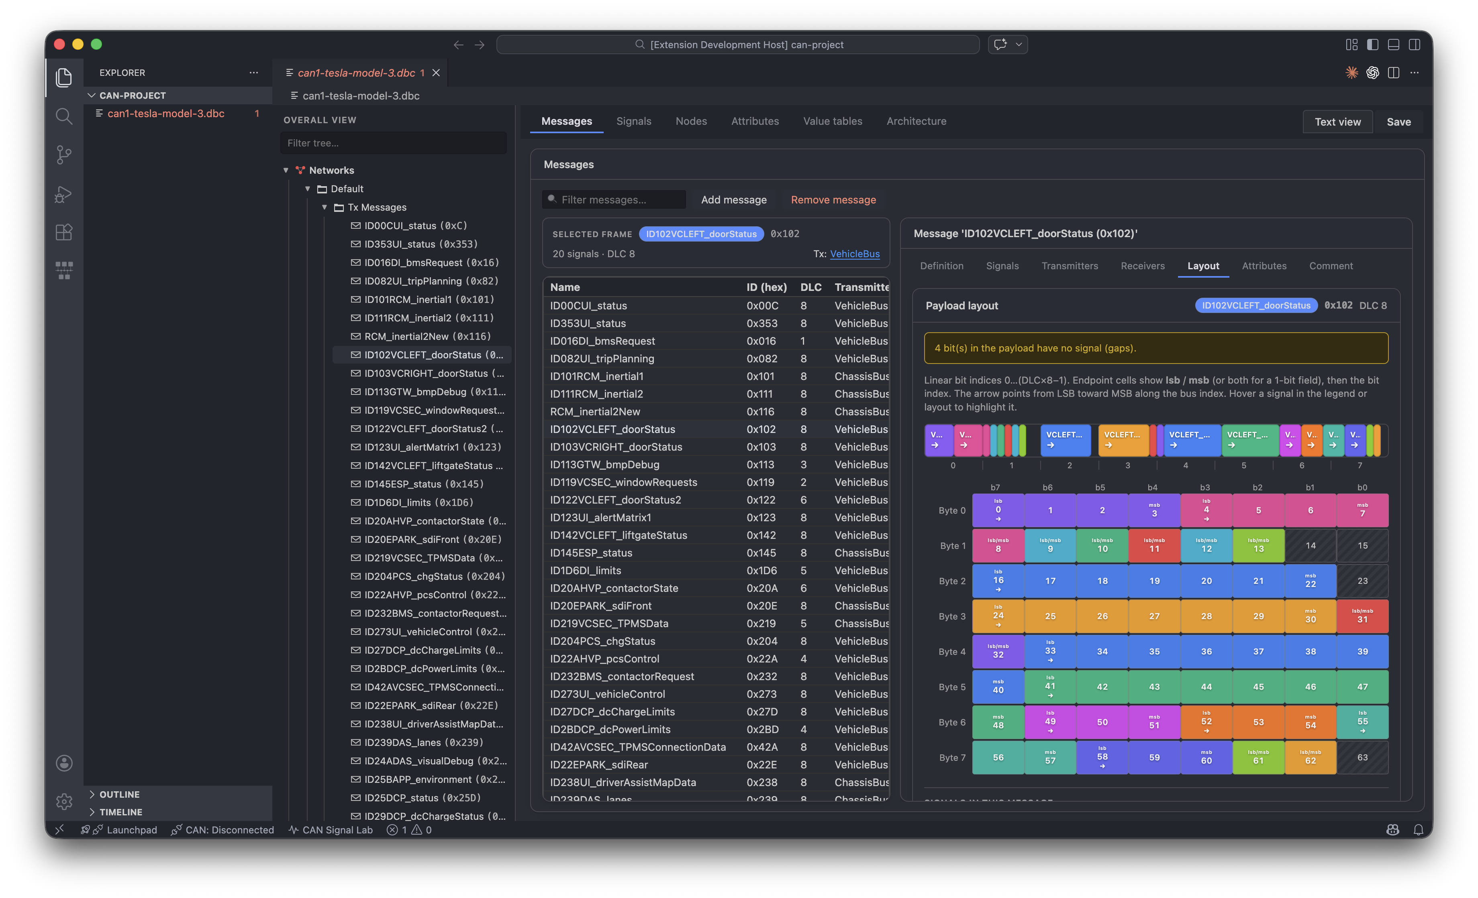The height and width of the screenshot is (898, 1478).
Task: Open the Search view in activity bar
Action: click(63, 116)
